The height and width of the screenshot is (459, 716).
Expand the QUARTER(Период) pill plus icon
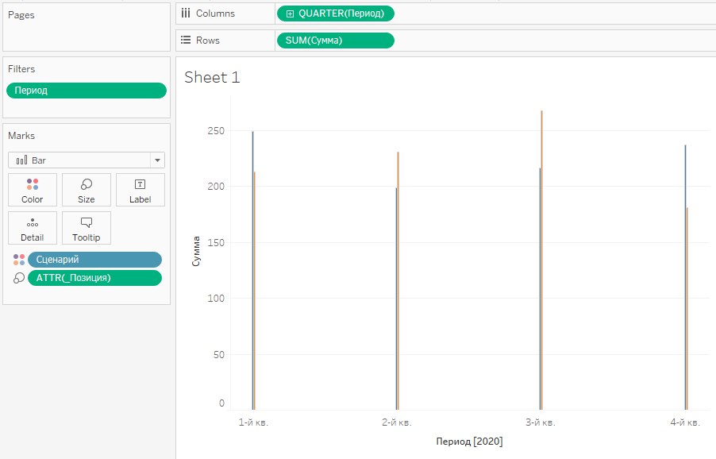pyautogui.click(x=290, y=13)
